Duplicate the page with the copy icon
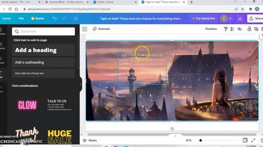The height and width of the screenshot is (147, 263). pyautogui.click(x=256, y=29)
